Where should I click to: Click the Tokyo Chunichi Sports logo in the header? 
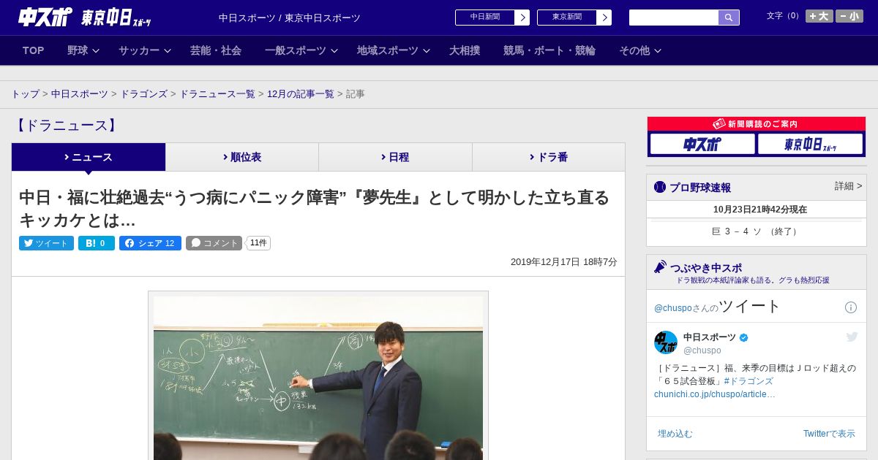click(x=116, y=17)
